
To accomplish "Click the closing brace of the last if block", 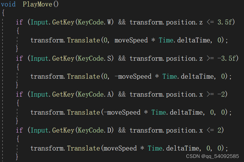I will (x=17, y=157).
